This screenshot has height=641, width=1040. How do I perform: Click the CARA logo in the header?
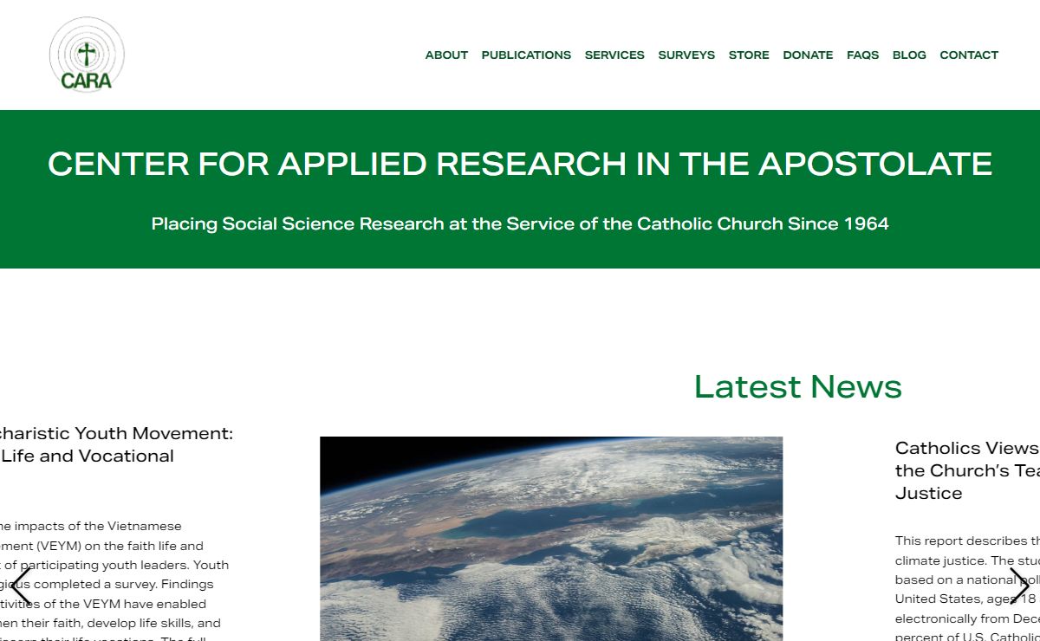pyautogui.click(x=87, y=55)
